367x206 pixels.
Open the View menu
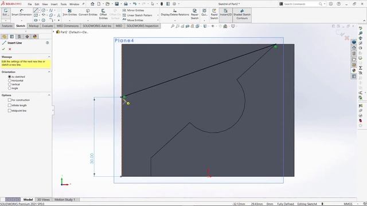coord(45,4)
